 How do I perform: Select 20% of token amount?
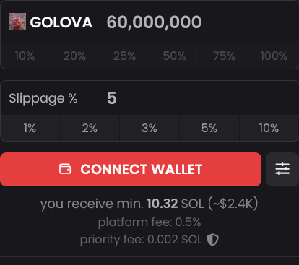click(75, 56)
